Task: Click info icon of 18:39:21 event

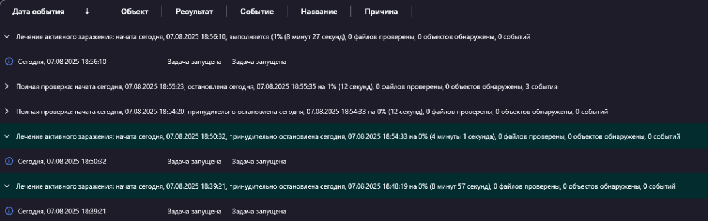Action: [9, 212]
